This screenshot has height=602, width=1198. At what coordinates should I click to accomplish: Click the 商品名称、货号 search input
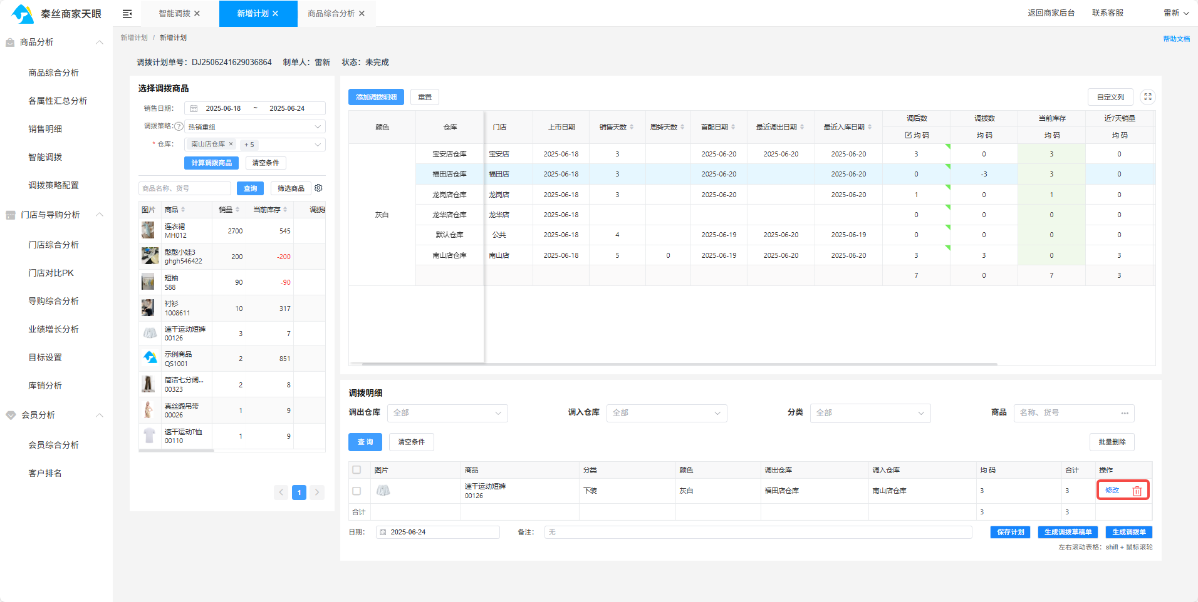pos(185,188)
